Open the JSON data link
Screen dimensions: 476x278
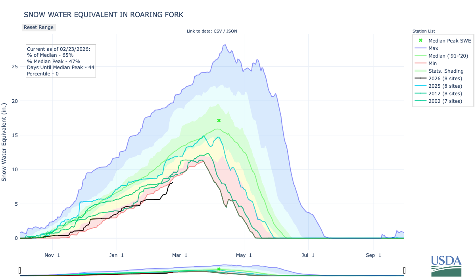231,31
